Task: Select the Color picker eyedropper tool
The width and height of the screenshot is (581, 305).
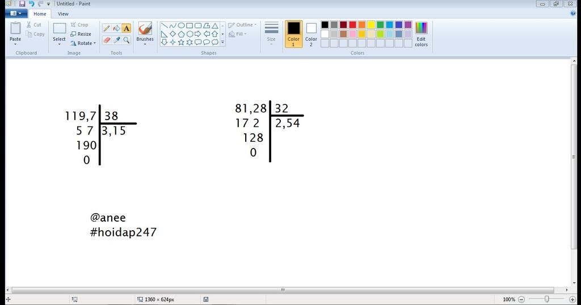Action: [117, 40]
